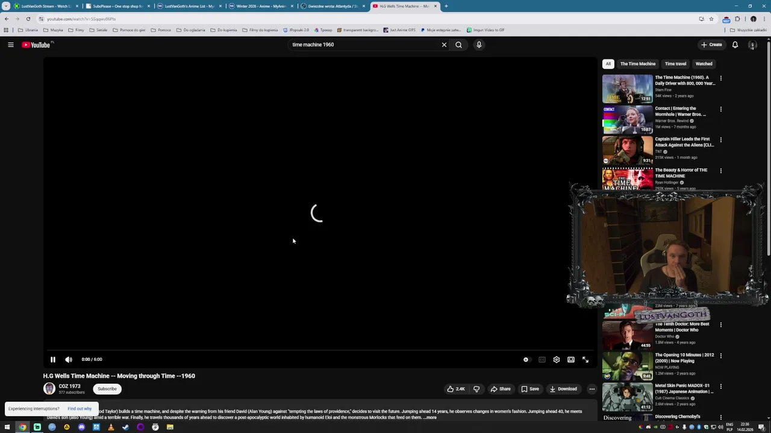
Task: Select The Time Machine filter chip
Action: point(638,64)
